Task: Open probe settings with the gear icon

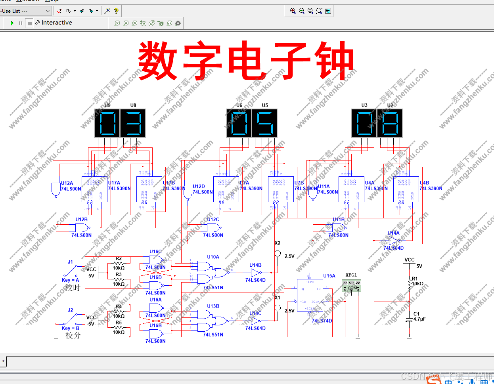Action: [178, 23]
